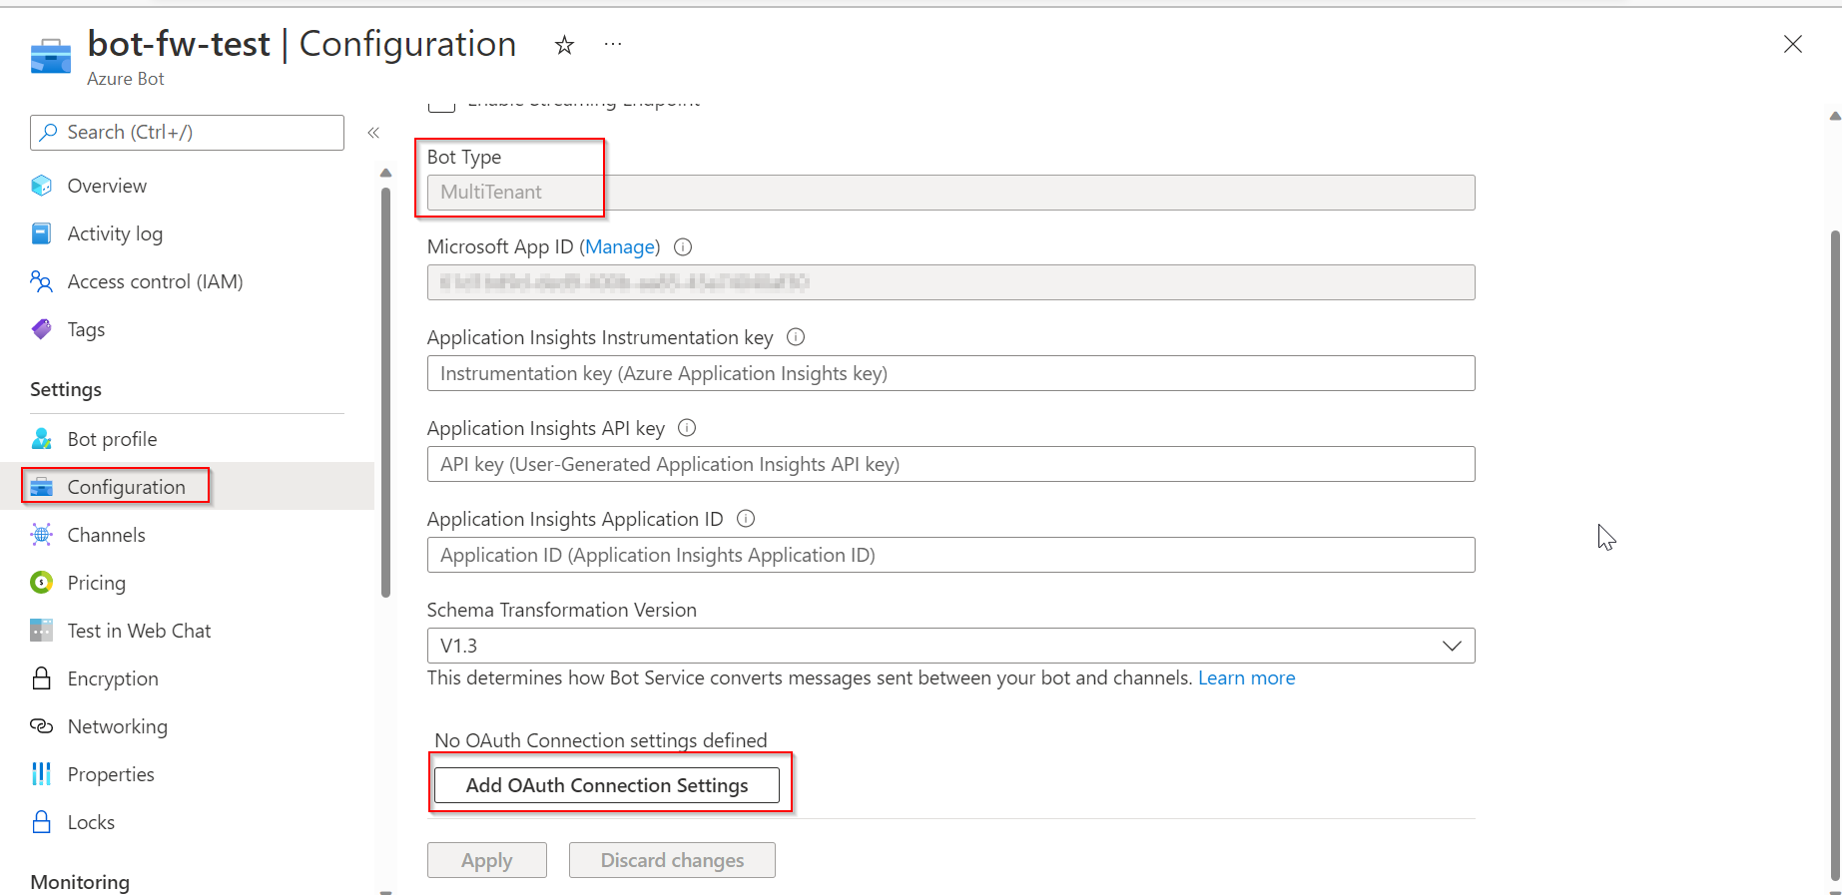Collapse the sidebar with double-chevron icon
This screenshot has height=895, width=1842.
coord(373,133)
